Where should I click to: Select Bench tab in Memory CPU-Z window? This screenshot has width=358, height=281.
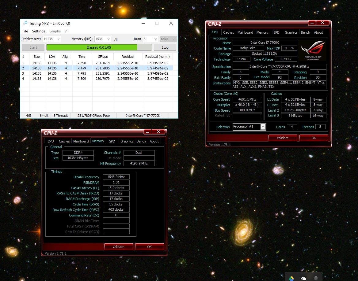pos(141,141)
